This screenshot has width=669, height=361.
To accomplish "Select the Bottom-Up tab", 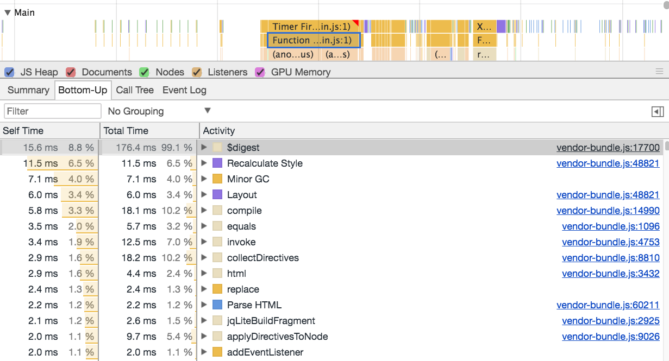I will (83, 90).
